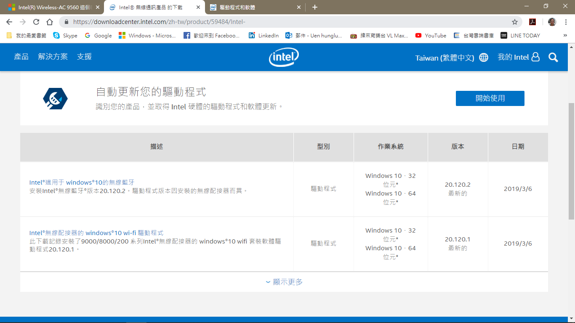Click the driver auto-update assistant icon
The width and height of the screenshot is (575, 323).
pyautogui.click(x=55, y=99)
